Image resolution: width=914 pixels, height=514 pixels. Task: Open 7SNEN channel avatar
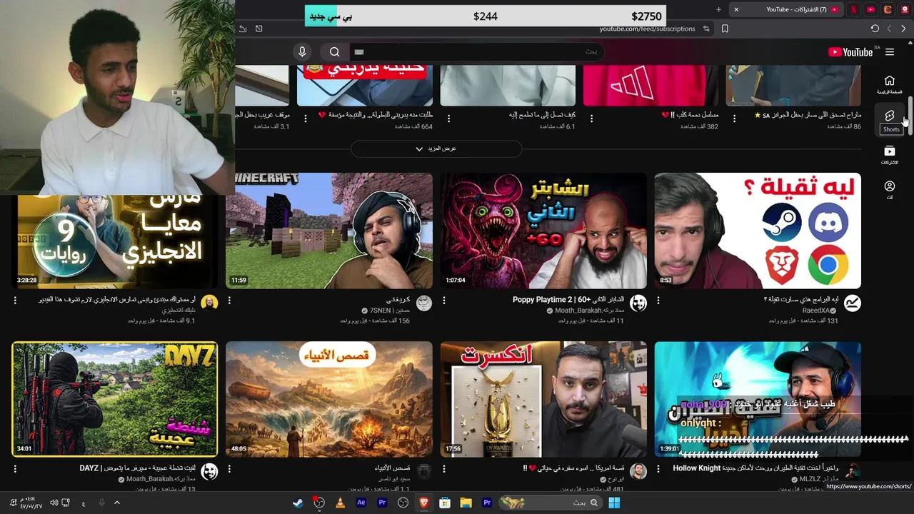[x=424, y=303]
